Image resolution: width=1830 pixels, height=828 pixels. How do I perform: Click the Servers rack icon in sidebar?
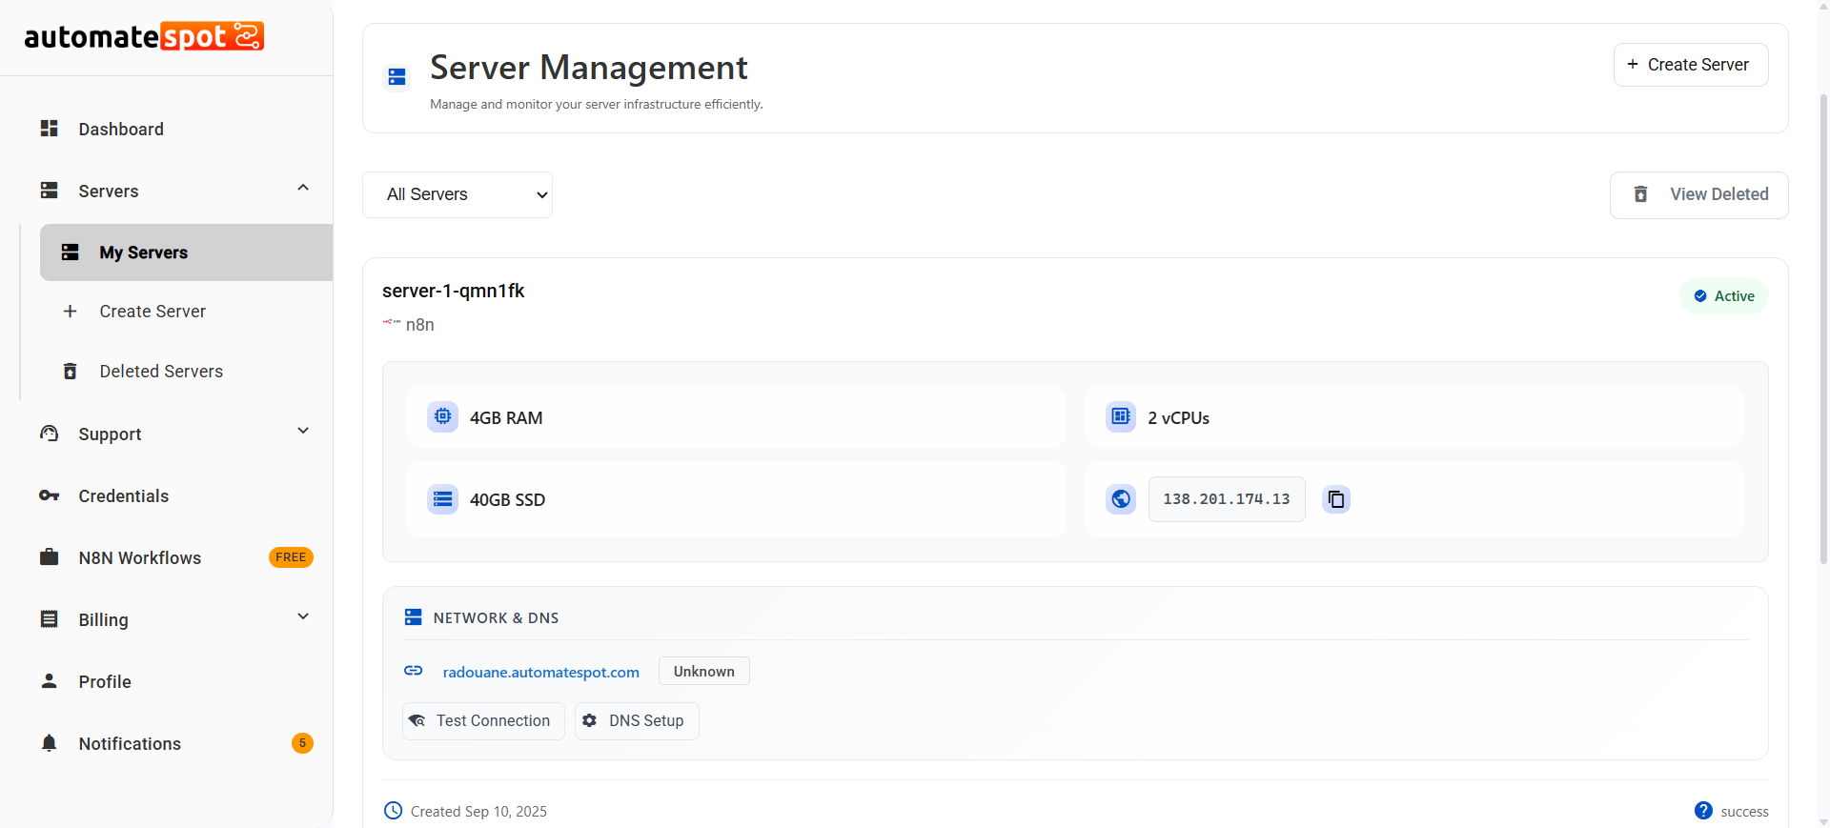[x=50, y=191]
